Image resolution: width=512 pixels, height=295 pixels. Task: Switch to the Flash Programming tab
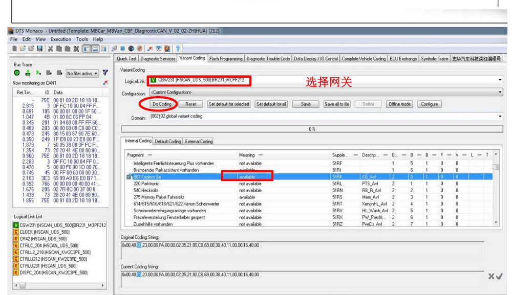[226, 58]
